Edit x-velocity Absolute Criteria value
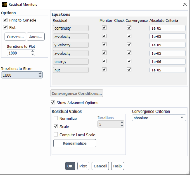This screenshot has height=175, width=190. 167,36
